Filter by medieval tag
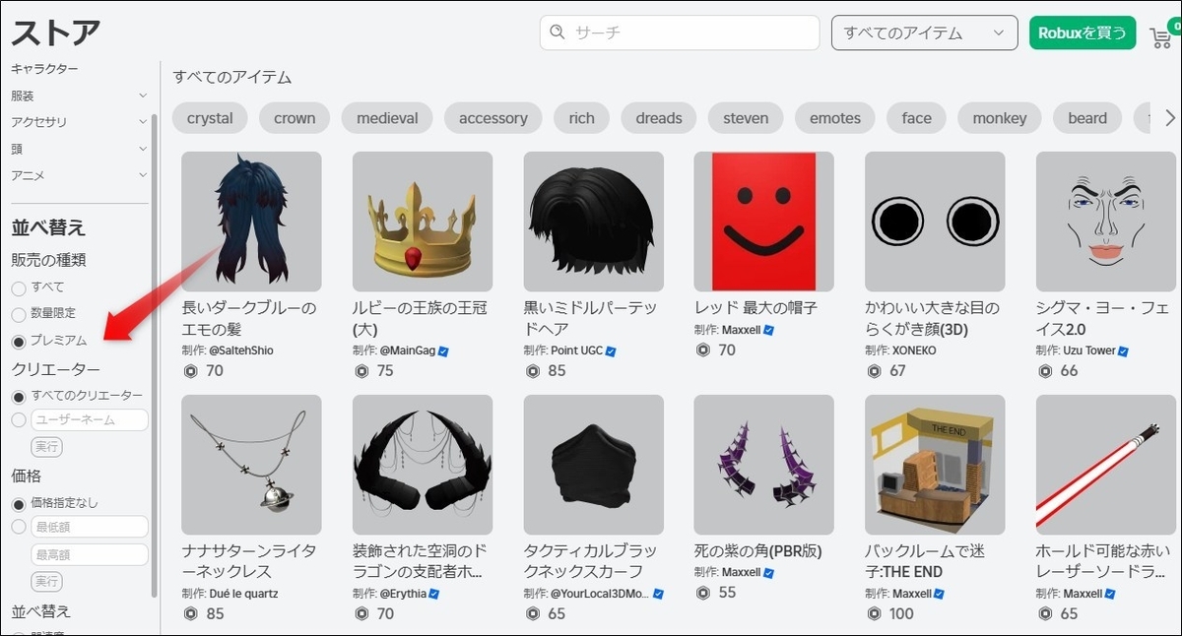The image size is (1182, 636). [387, 118]
